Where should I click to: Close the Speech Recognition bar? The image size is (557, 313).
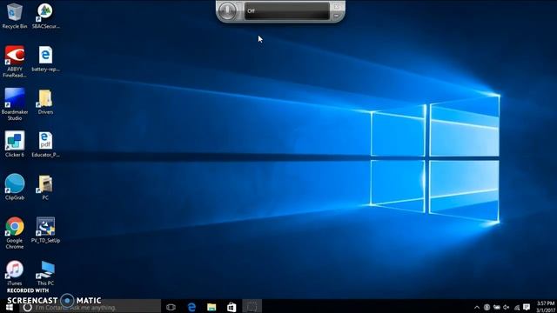[337, 6]
